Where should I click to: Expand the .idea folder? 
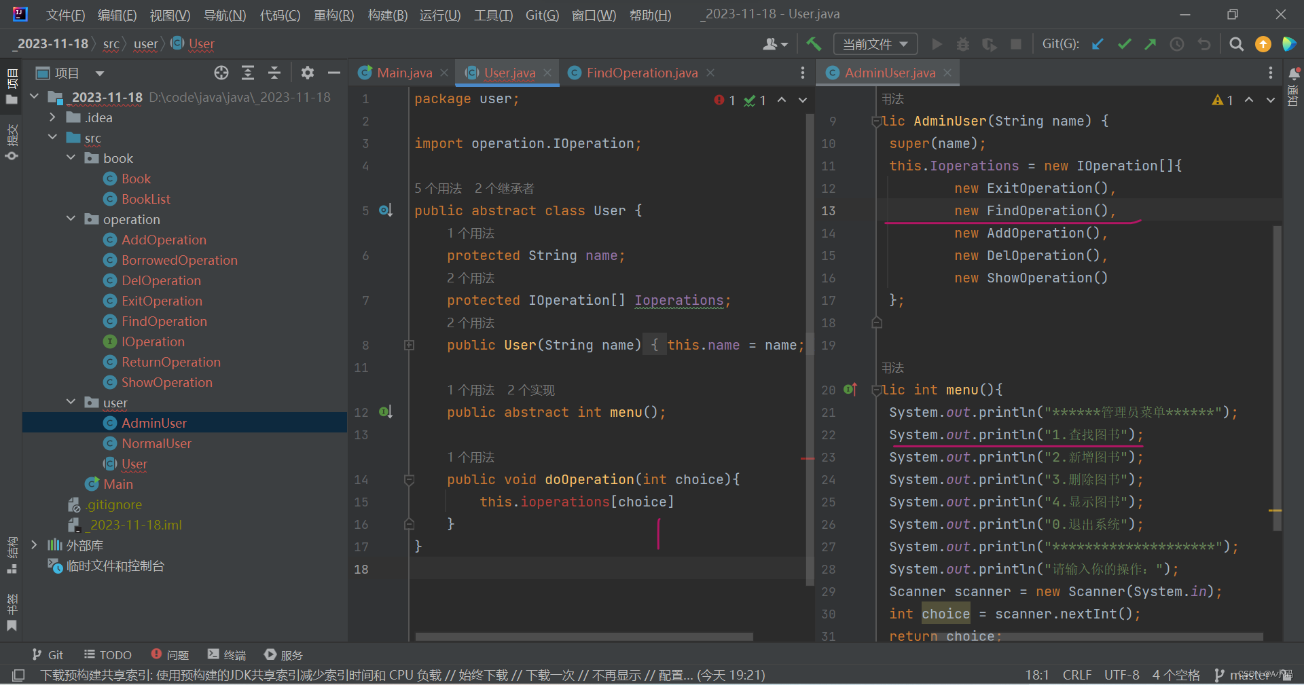(52, 117)
